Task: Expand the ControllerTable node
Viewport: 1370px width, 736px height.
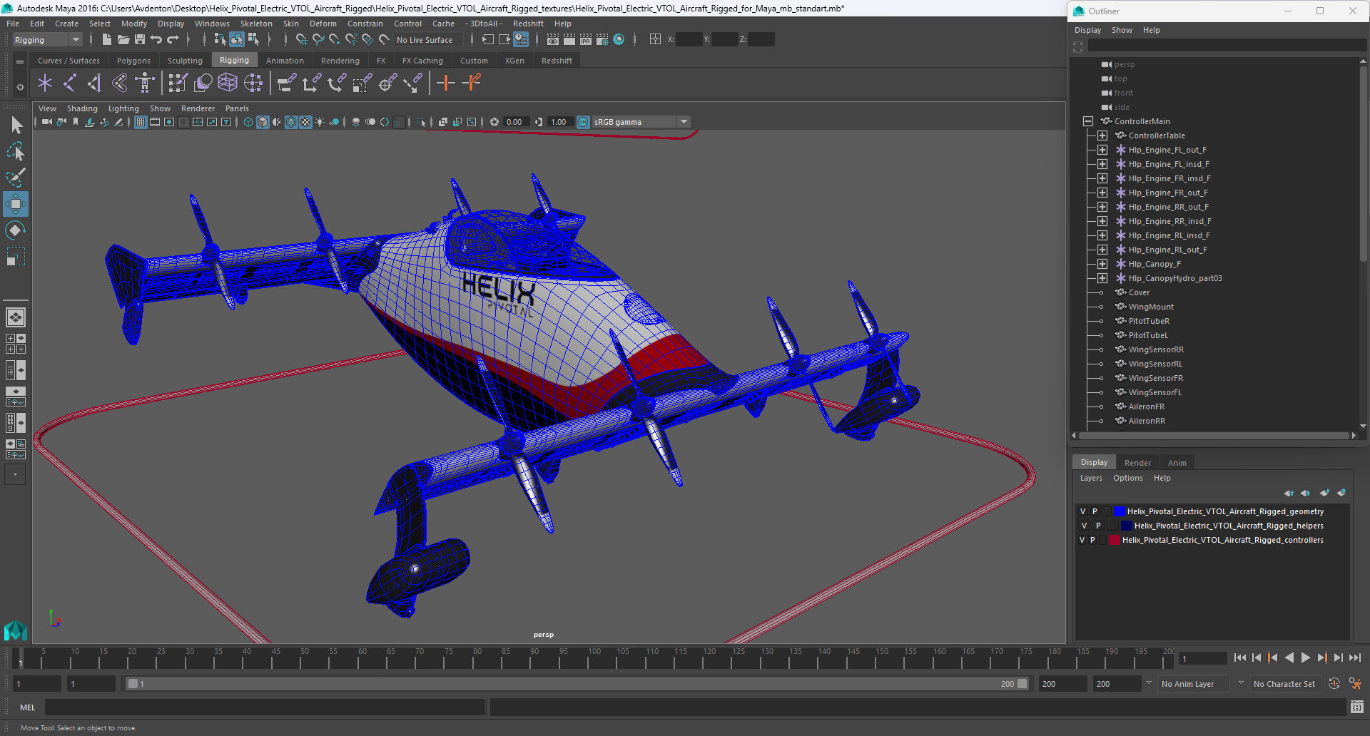Action: tap(1102, 136)
